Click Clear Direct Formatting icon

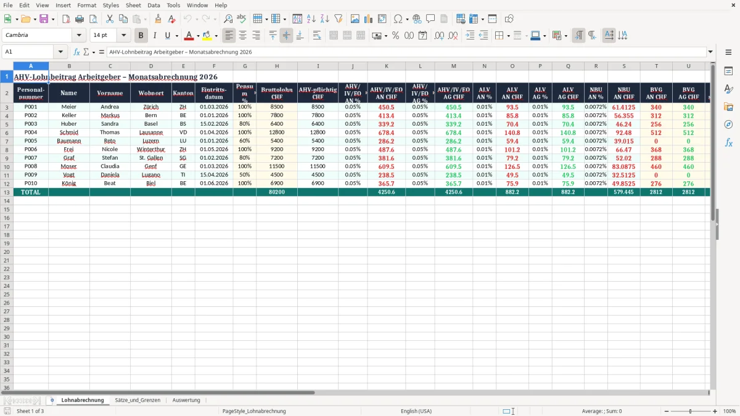[x=171, y=19]
